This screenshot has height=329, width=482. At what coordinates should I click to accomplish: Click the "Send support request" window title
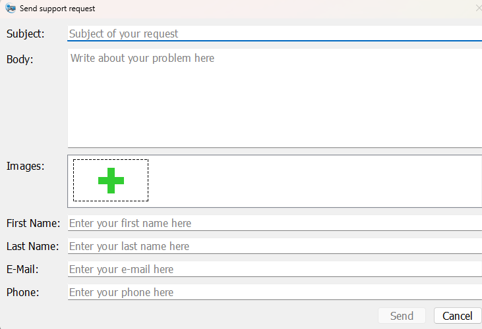57,9
